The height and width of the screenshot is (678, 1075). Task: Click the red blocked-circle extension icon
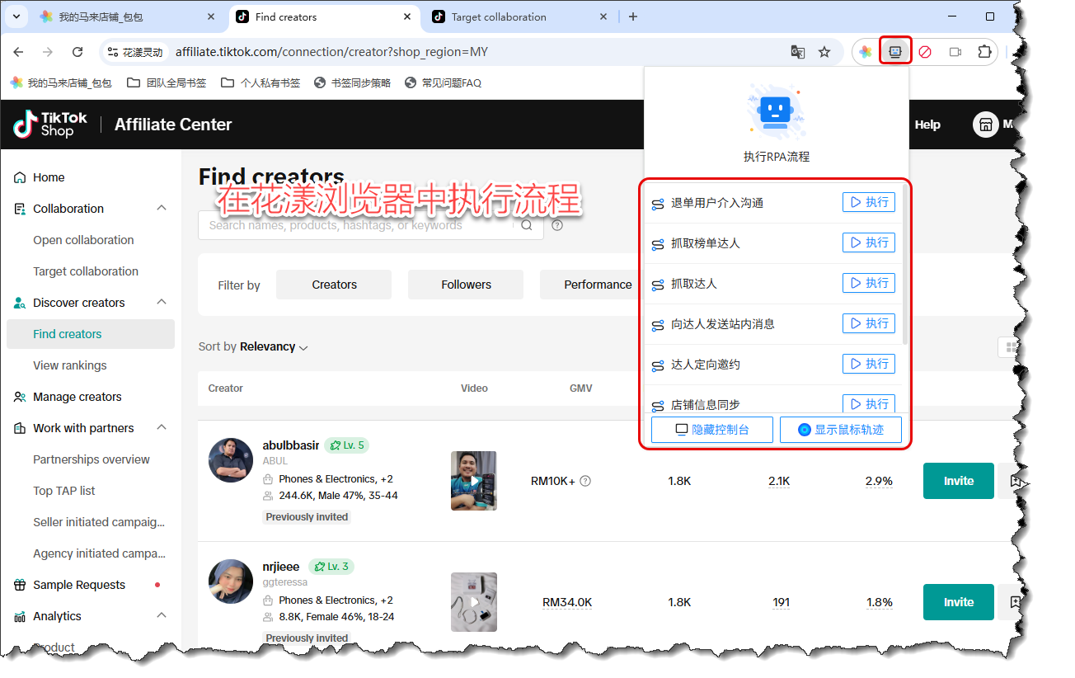pos(925,52)
